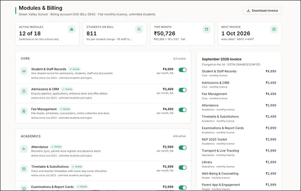Click the Timetable & Substitutions module icon

(x=24, y=169)
